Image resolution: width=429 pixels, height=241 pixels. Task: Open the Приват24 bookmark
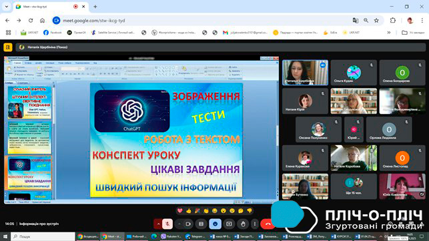point(76,33)
